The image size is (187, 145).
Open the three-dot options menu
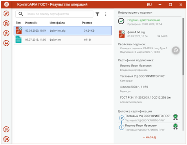click(x=106, y=14)
